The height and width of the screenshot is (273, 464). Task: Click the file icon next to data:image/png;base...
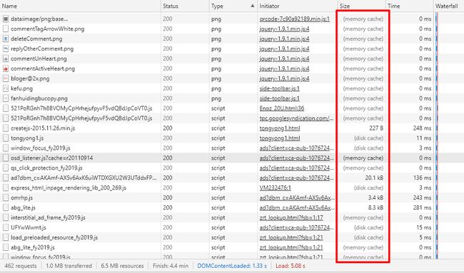pos(5,19)
